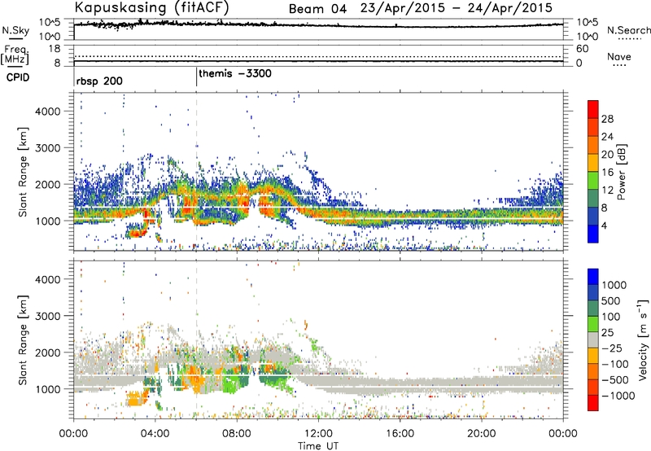Image resolution: width=651 pixels, height=451 pixels.
Task: Click the '28' tick on the Power color bar
Action: [x=607, y=119]
